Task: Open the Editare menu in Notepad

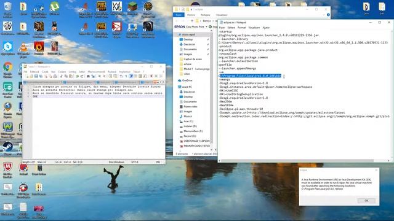Action: (231, 28)
